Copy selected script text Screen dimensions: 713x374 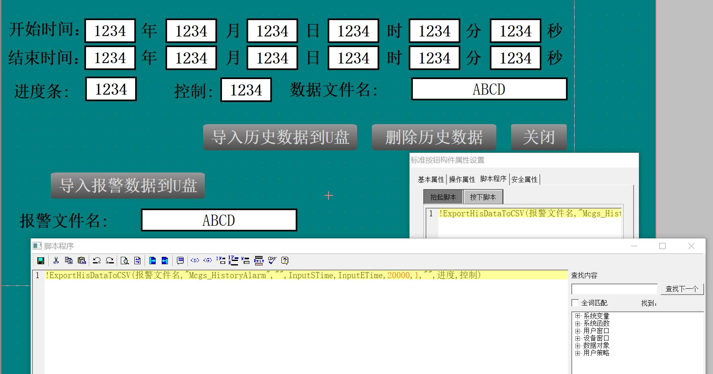click(x=68, y=261)
